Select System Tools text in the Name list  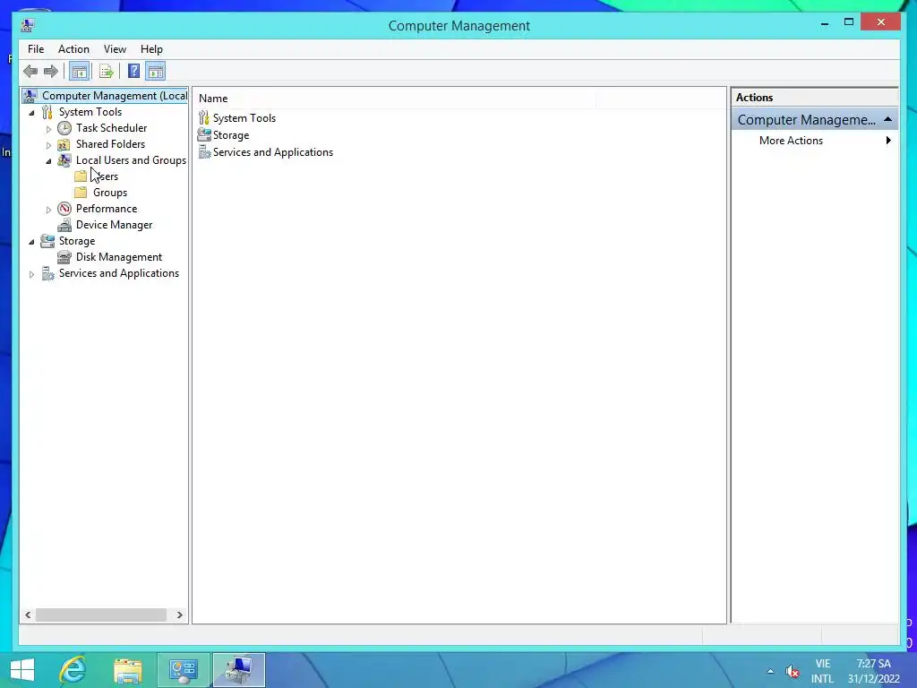(x=244, y=118)
